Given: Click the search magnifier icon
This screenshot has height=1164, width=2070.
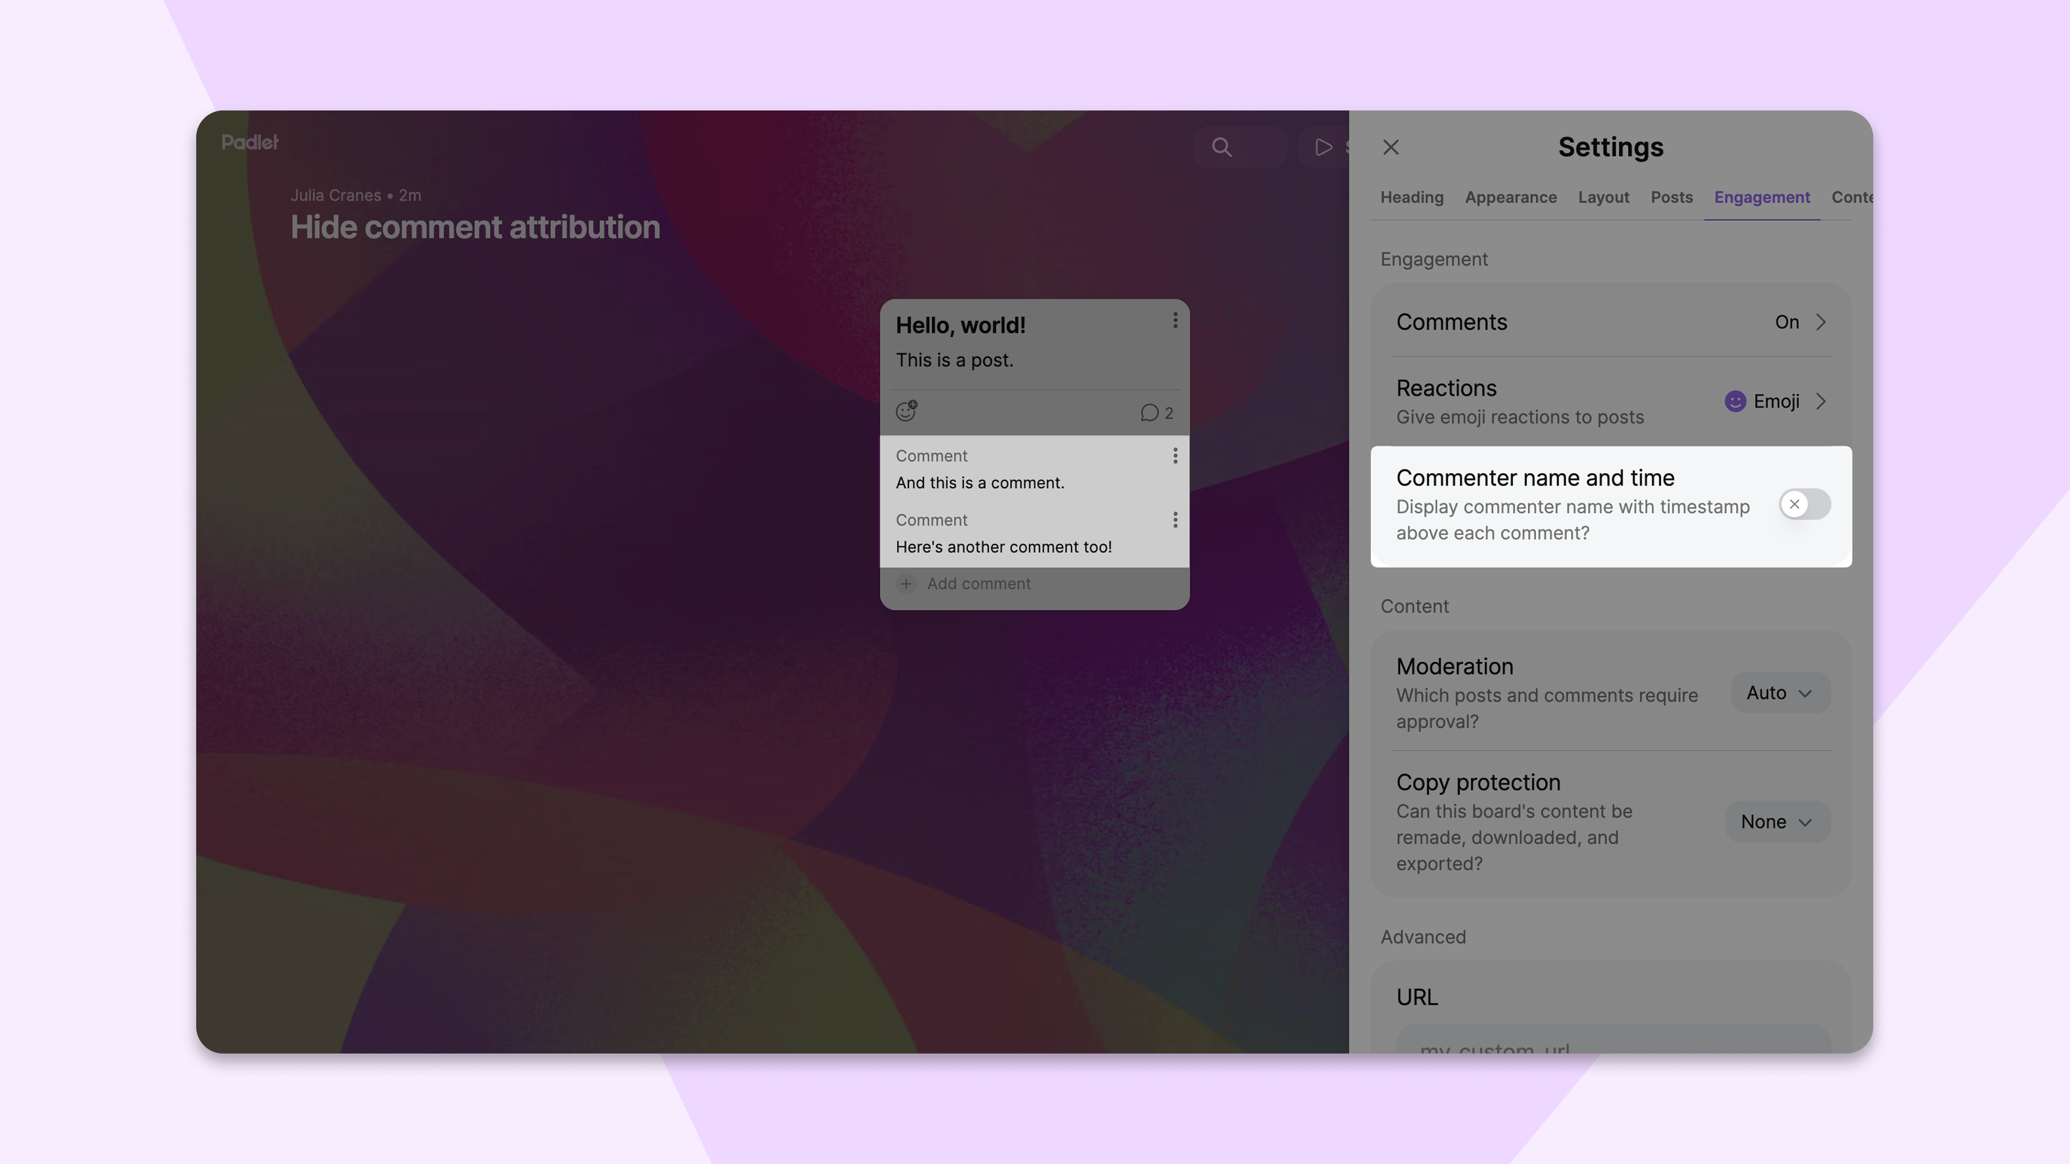Looking at the screenshot, I should (1222, 147).
